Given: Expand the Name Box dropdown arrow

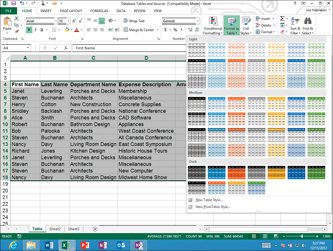Looking at the screenshot, I should [28, 48].
